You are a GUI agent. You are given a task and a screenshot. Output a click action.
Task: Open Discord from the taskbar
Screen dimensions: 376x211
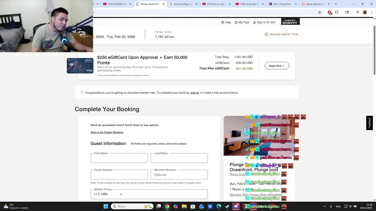(236, 206)
